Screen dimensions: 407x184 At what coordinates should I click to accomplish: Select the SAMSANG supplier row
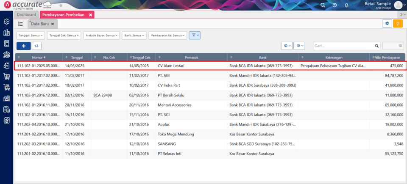[x=210, y=144]
